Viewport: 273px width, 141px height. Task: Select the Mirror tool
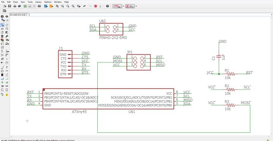click(x=2, y=29)
